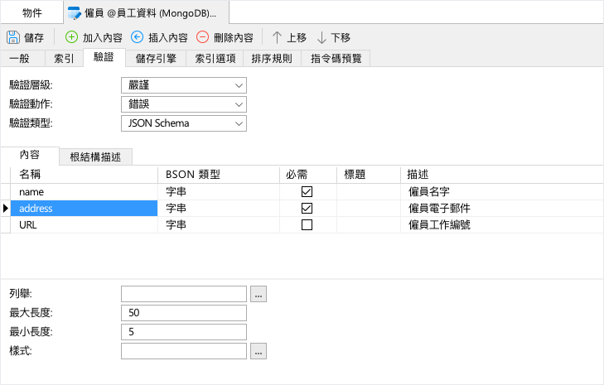The image size is (604, 385).
Task: Open the 樣式 ellipsis button
Action: 258,351
